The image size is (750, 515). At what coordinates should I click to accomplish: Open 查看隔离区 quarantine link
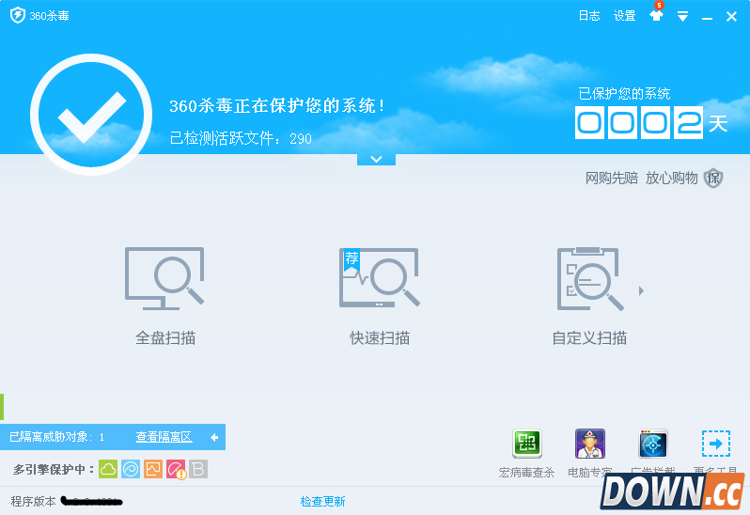(x=164, y=437)
